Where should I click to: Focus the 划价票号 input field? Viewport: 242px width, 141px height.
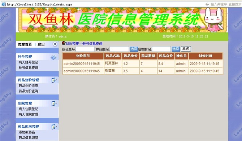click(x=85, y=49)
